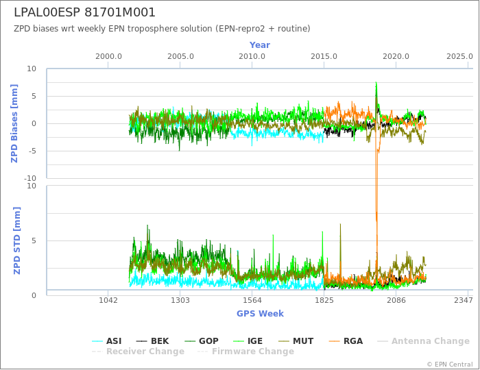
Task: Click GPS week 1564 tick label
Action: point(252,300)
